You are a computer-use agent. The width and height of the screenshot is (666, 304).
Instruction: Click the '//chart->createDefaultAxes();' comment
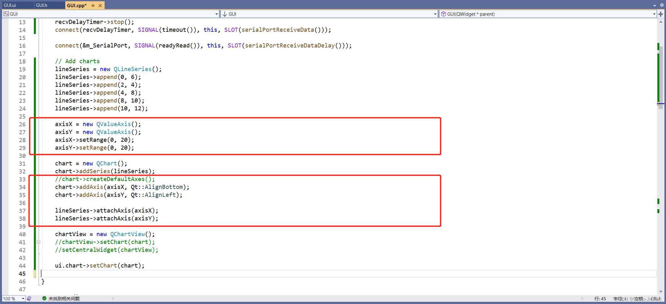point(105,179)
